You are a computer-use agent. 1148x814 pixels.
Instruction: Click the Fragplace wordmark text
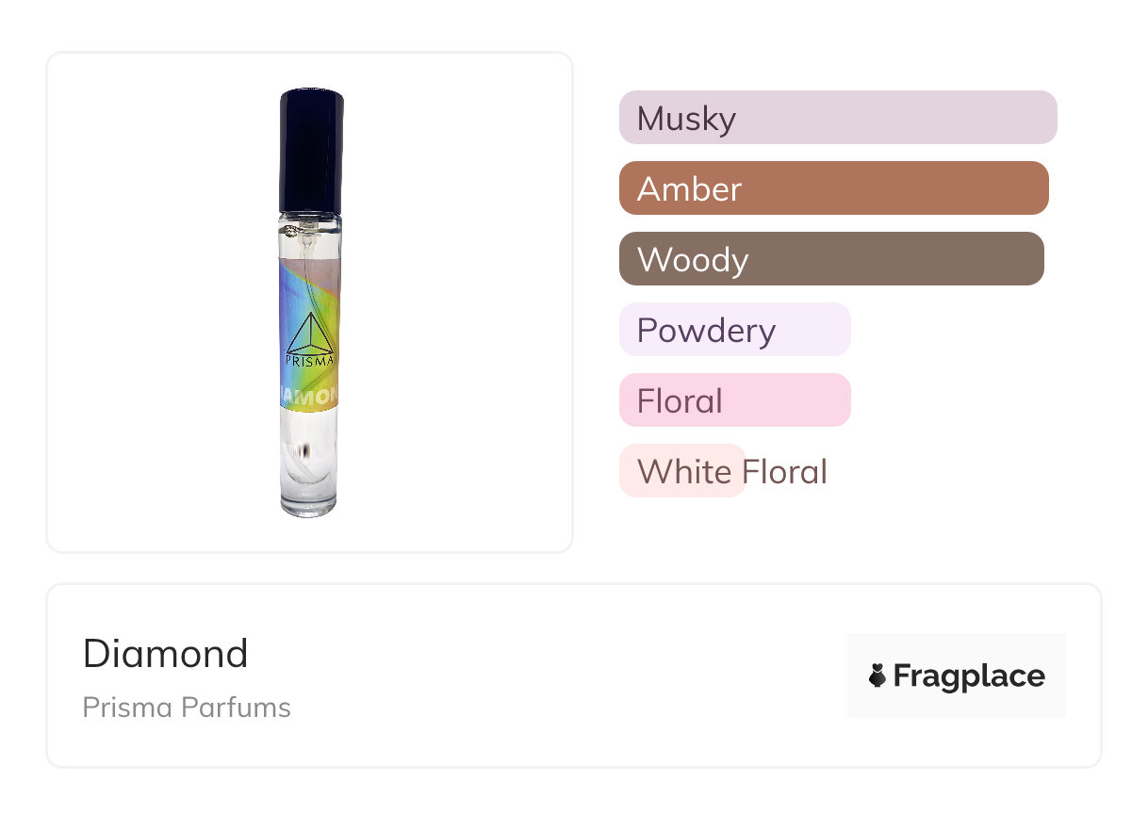tap(969, 676)
